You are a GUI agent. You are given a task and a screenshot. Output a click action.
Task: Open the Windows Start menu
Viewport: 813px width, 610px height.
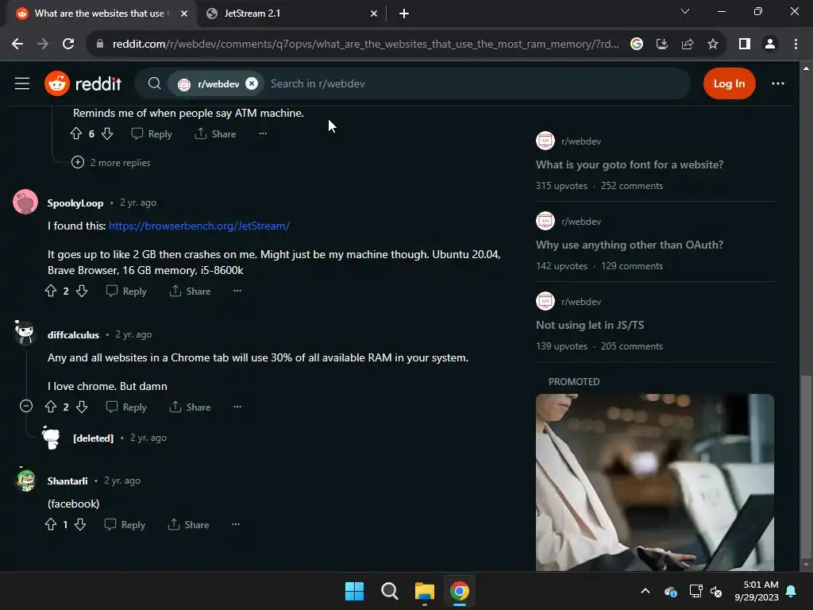coord(354,591)
